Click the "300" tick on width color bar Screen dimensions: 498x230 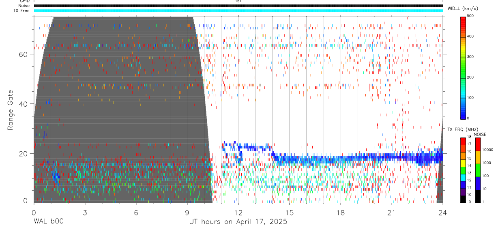tap(471, 57)
